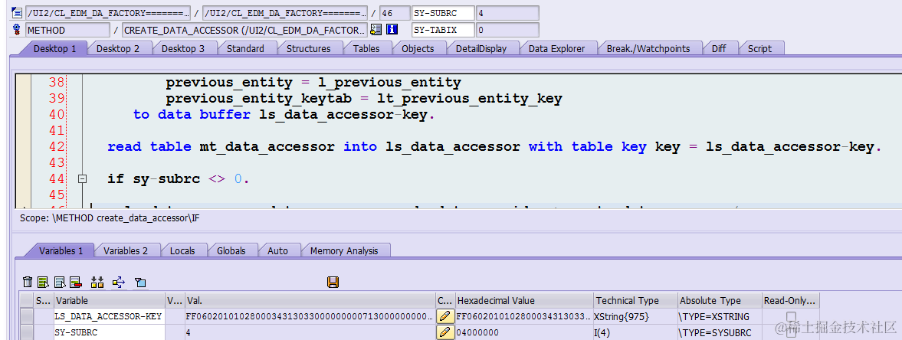Click the method gear icon
Screen dimensions: 902x340
click(x=17, y=30)
